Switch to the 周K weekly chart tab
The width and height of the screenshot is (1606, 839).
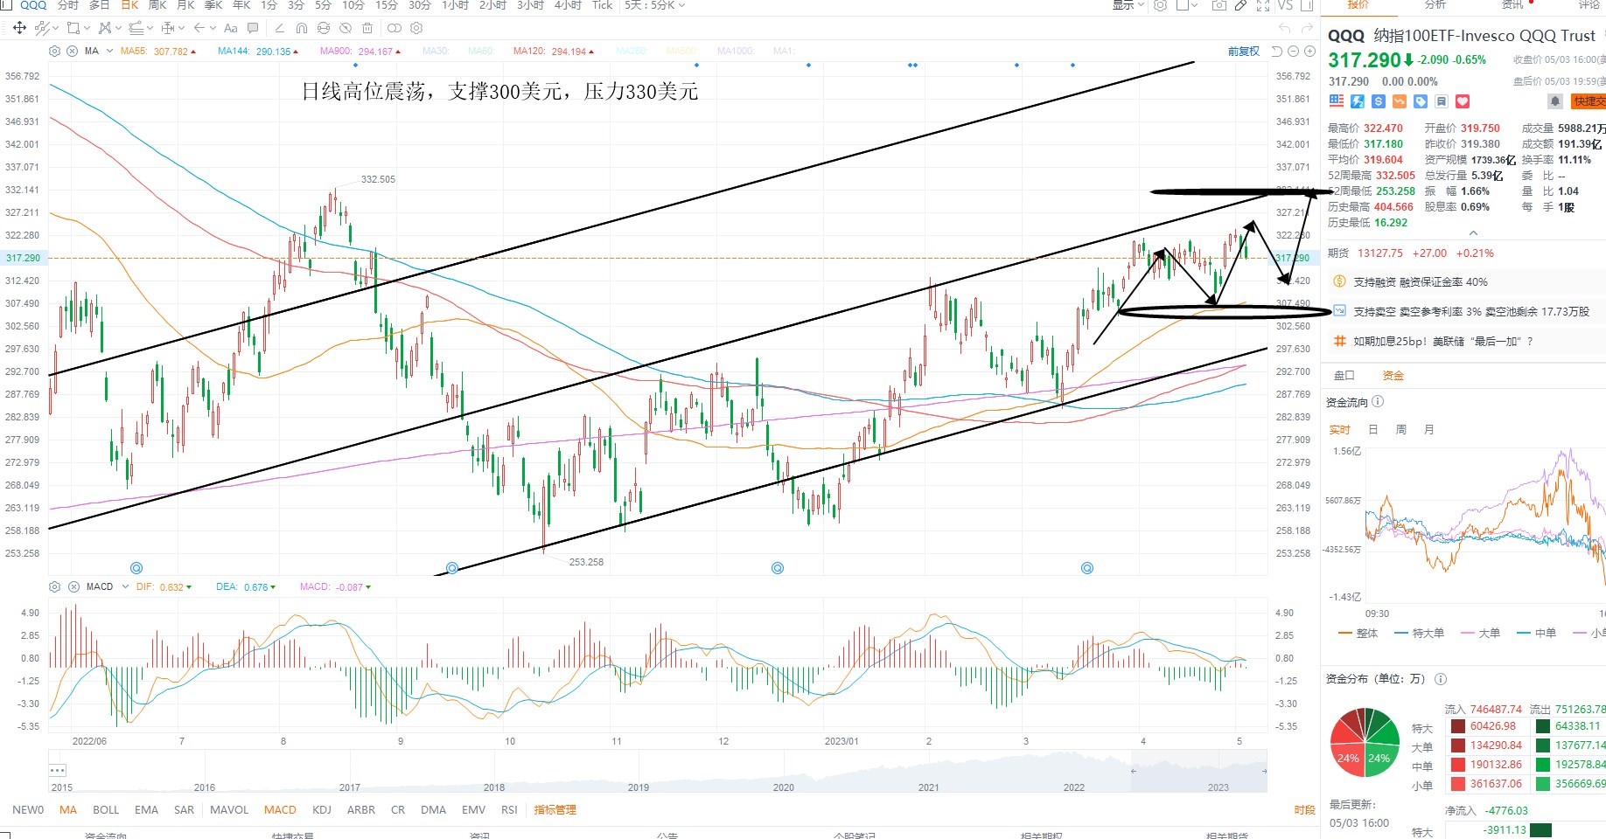tap(157, 5)
